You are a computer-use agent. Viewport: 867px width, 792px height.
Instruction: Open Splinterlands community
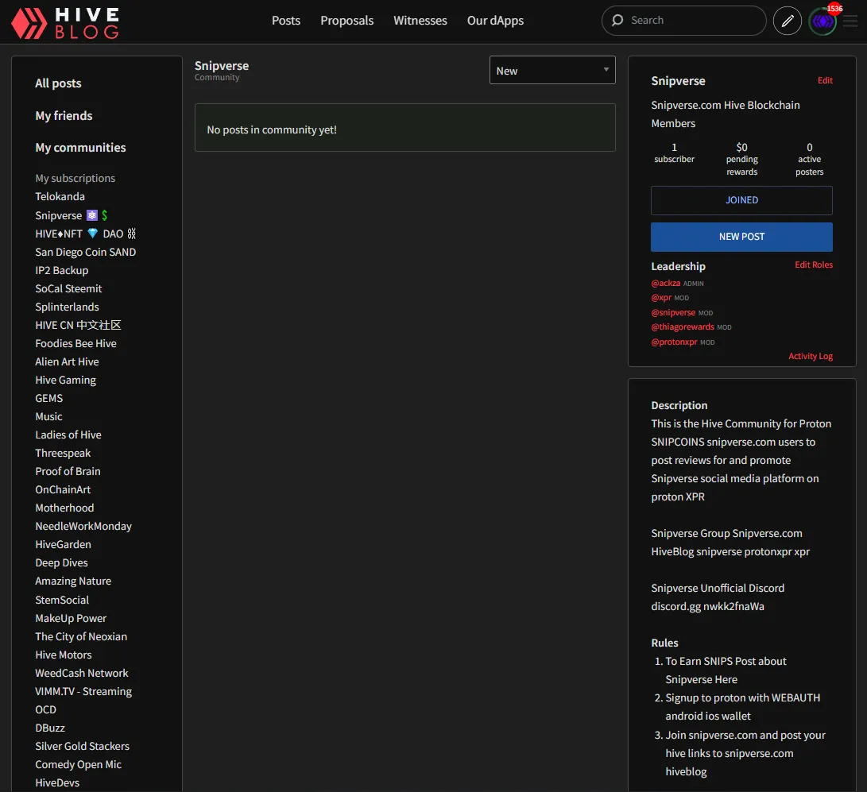[67, 307]
